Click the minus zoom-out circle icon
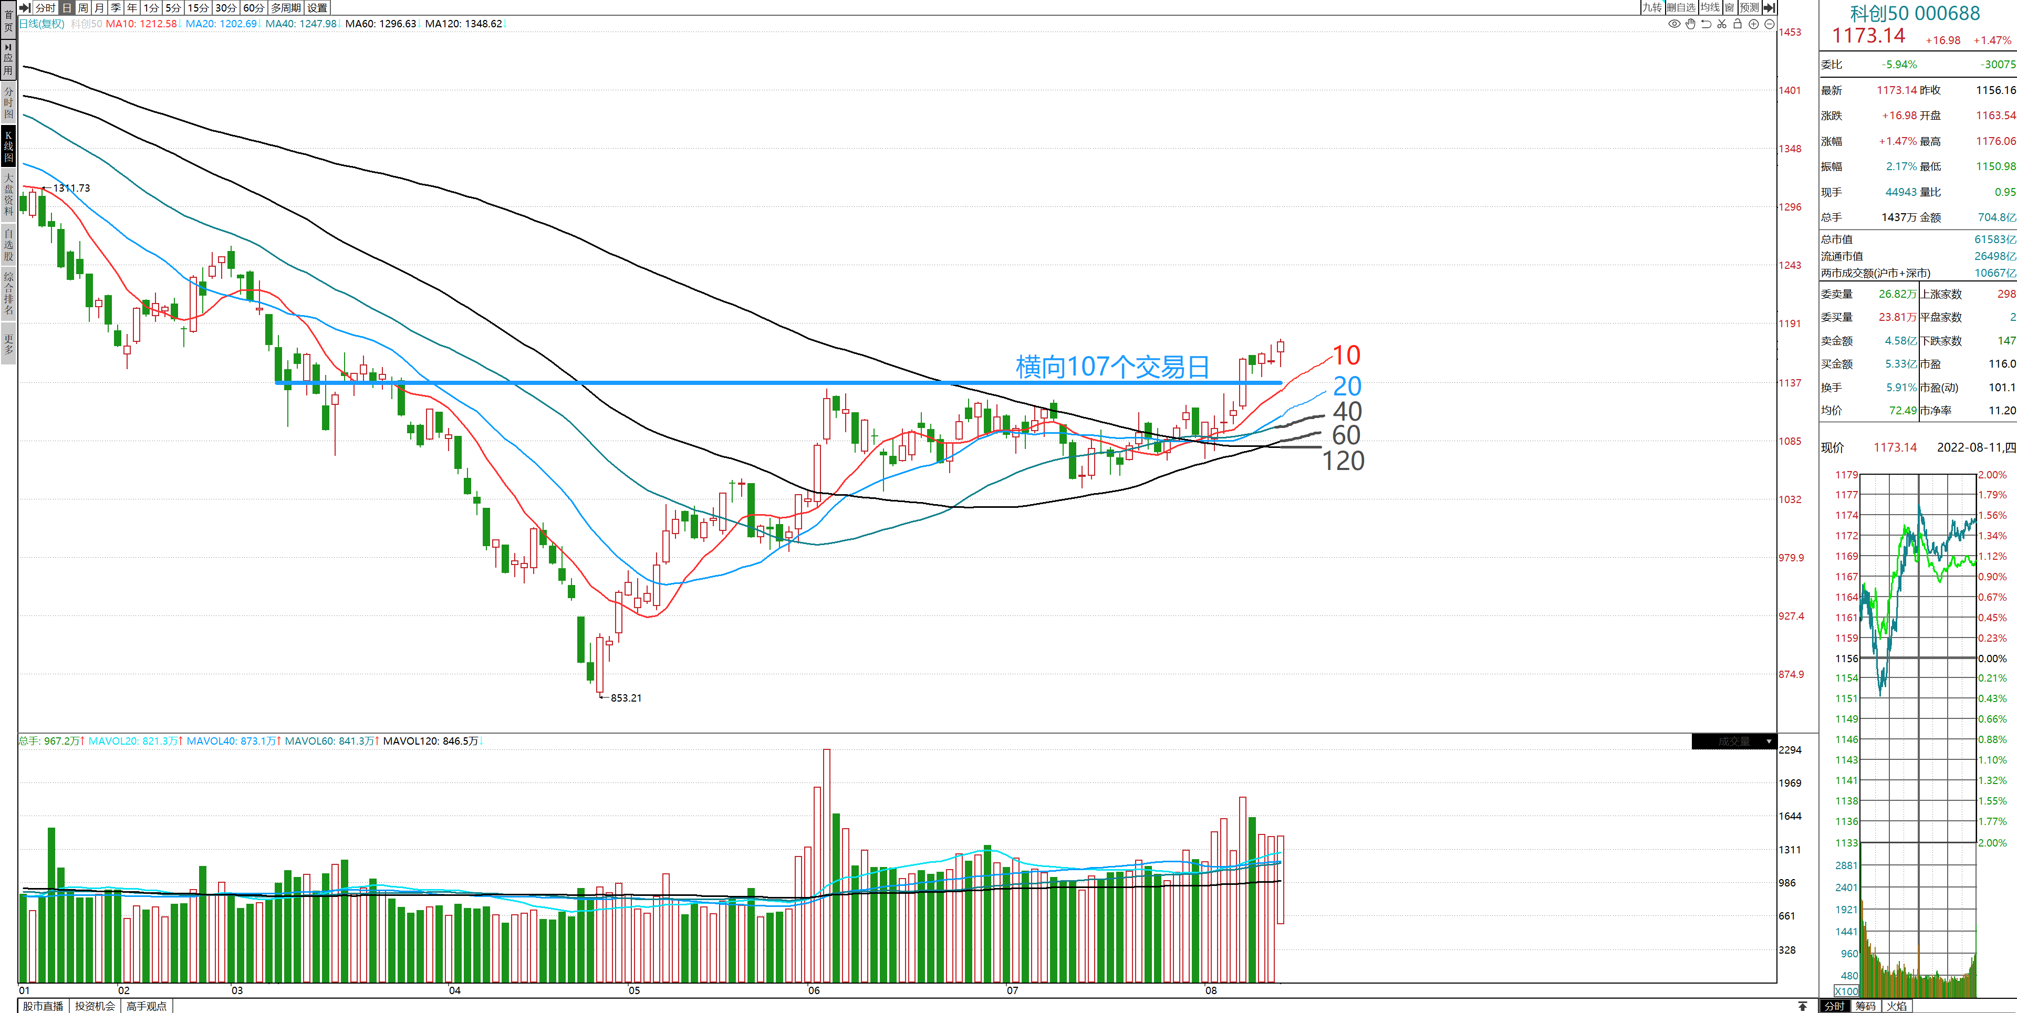 1769,24
